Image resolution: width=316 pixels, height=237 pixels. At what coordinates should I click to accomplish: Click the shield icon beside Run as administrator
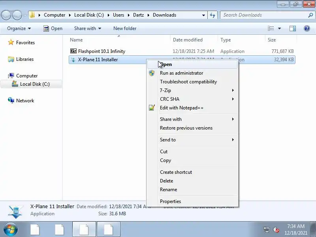152,73
